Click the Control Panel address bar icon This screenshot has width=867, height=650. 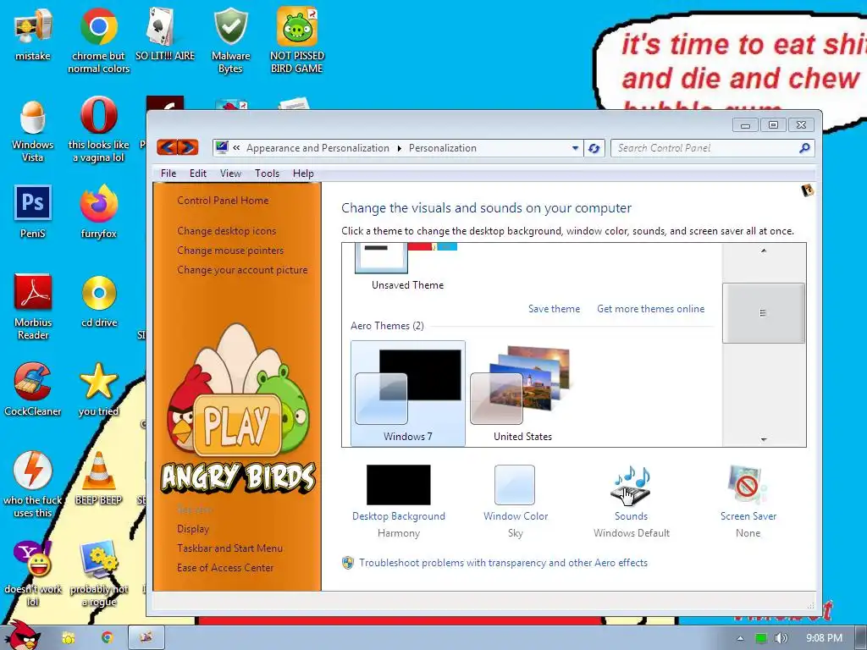point(223,147)
